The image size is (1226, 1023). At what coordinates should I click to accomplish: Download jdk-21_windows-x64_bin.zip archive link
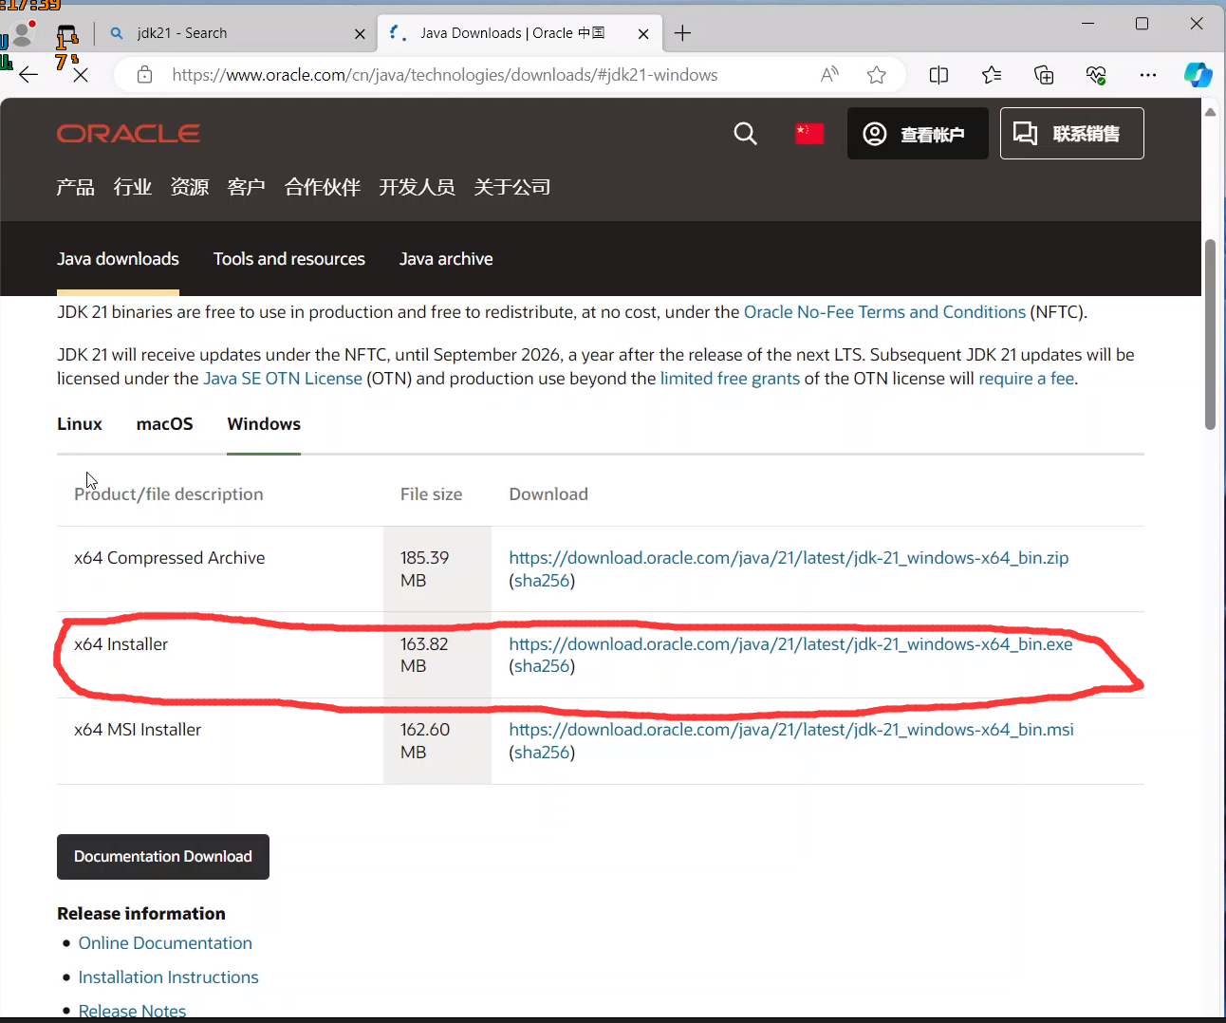(789, 558)
